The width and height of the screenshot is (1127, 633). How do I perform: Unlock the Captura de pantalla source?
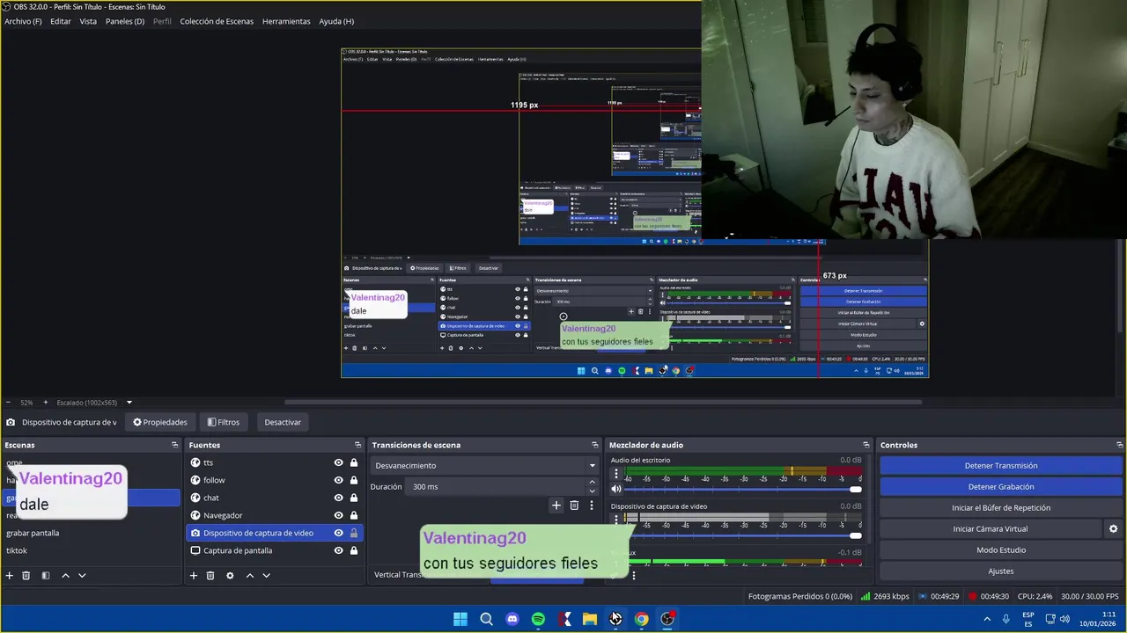354,550
